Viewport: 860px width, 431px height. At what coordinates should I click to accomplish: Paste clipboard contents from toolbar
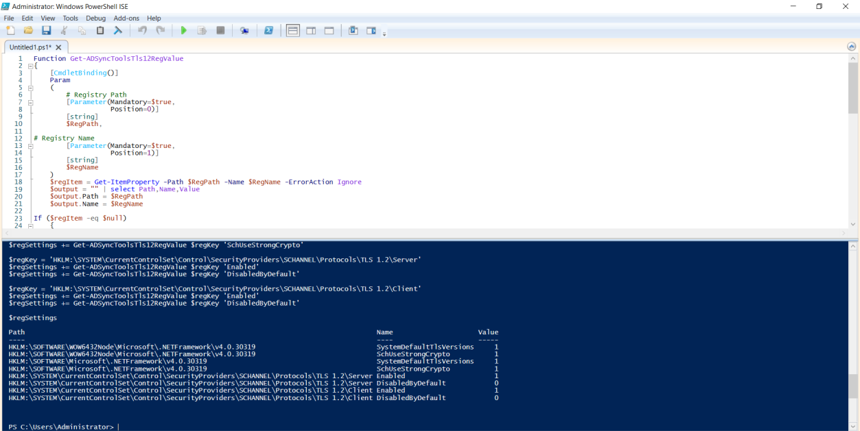[x=100, y=30]
